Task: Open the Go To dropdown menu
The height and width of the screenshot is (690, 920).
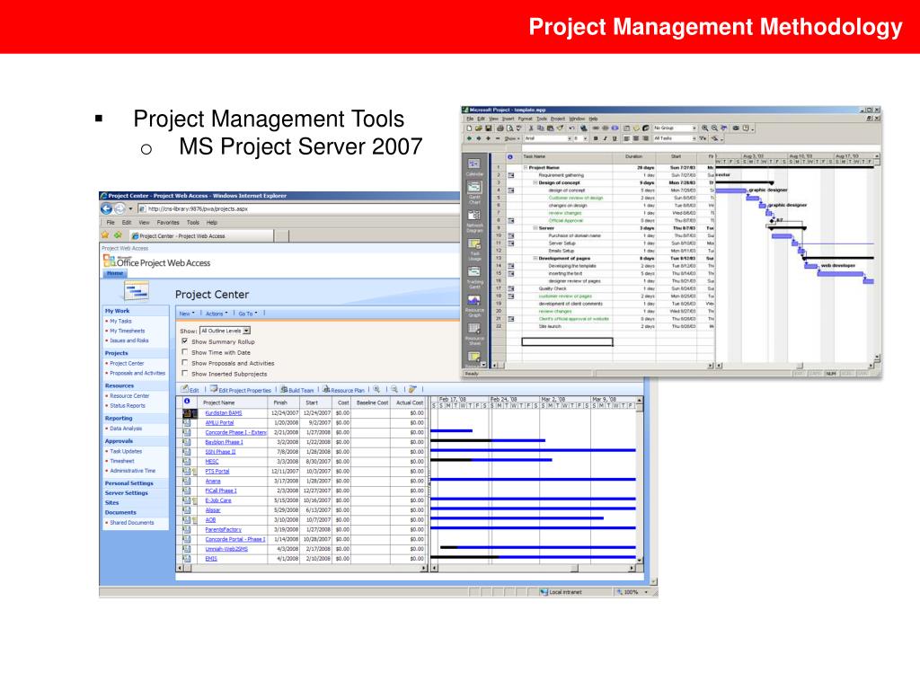Action: coord(248,314)
